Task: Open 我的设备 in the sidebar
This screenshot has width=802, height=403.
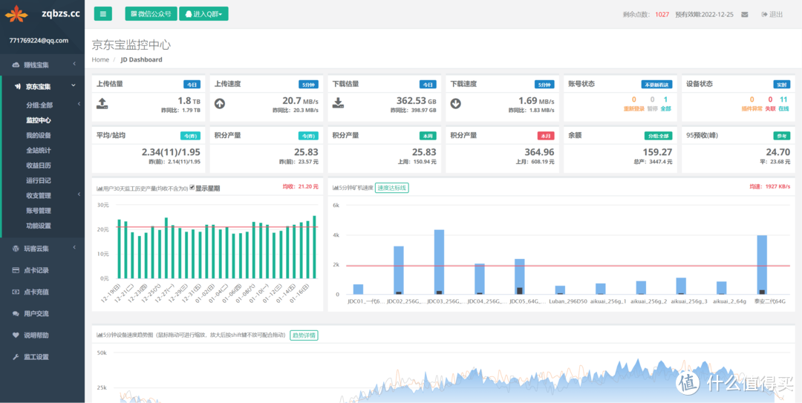Action: [39, 135]
